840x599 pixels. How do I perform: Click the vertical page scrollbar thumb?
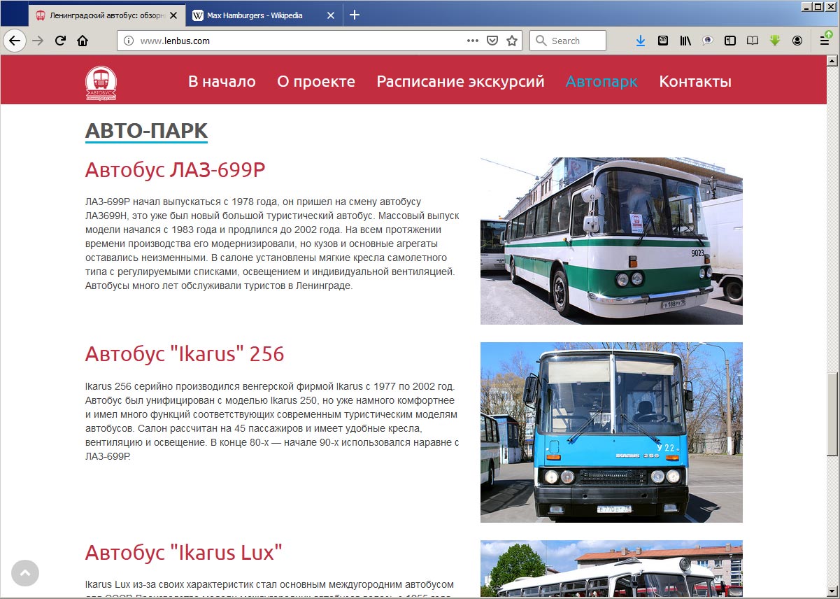click(833, 414)
